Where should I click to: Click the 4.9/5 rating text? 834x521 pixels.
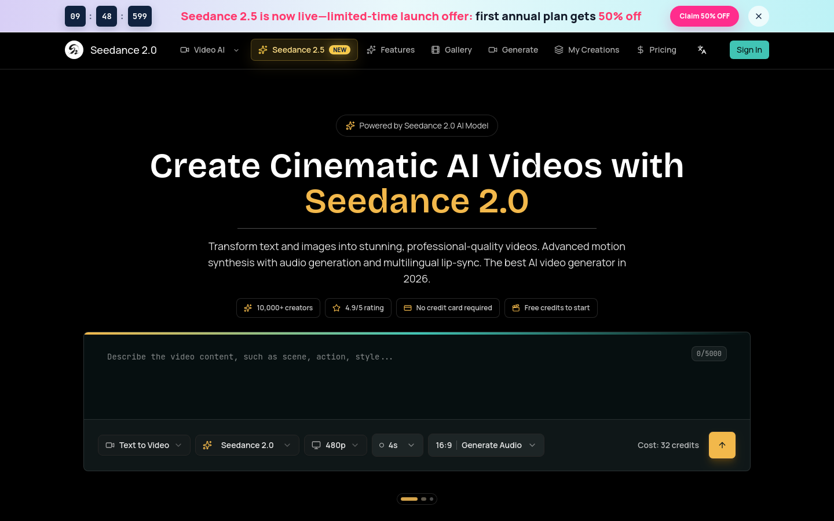(x=364, y=308)
